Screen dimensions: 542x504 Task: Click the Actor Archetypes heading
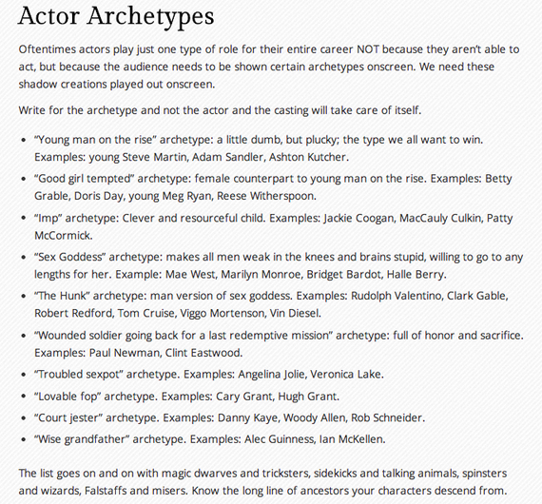116,16
